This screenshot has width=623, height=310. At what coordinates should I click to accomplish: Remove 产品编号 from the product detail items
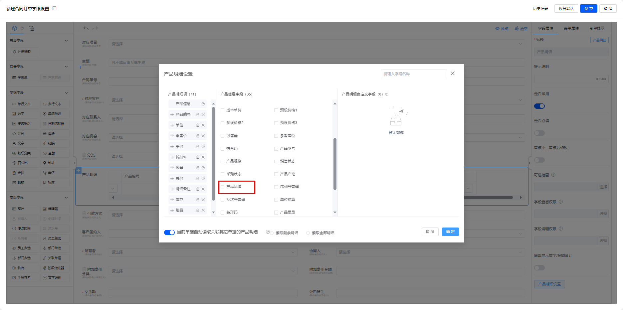[203, 114]
